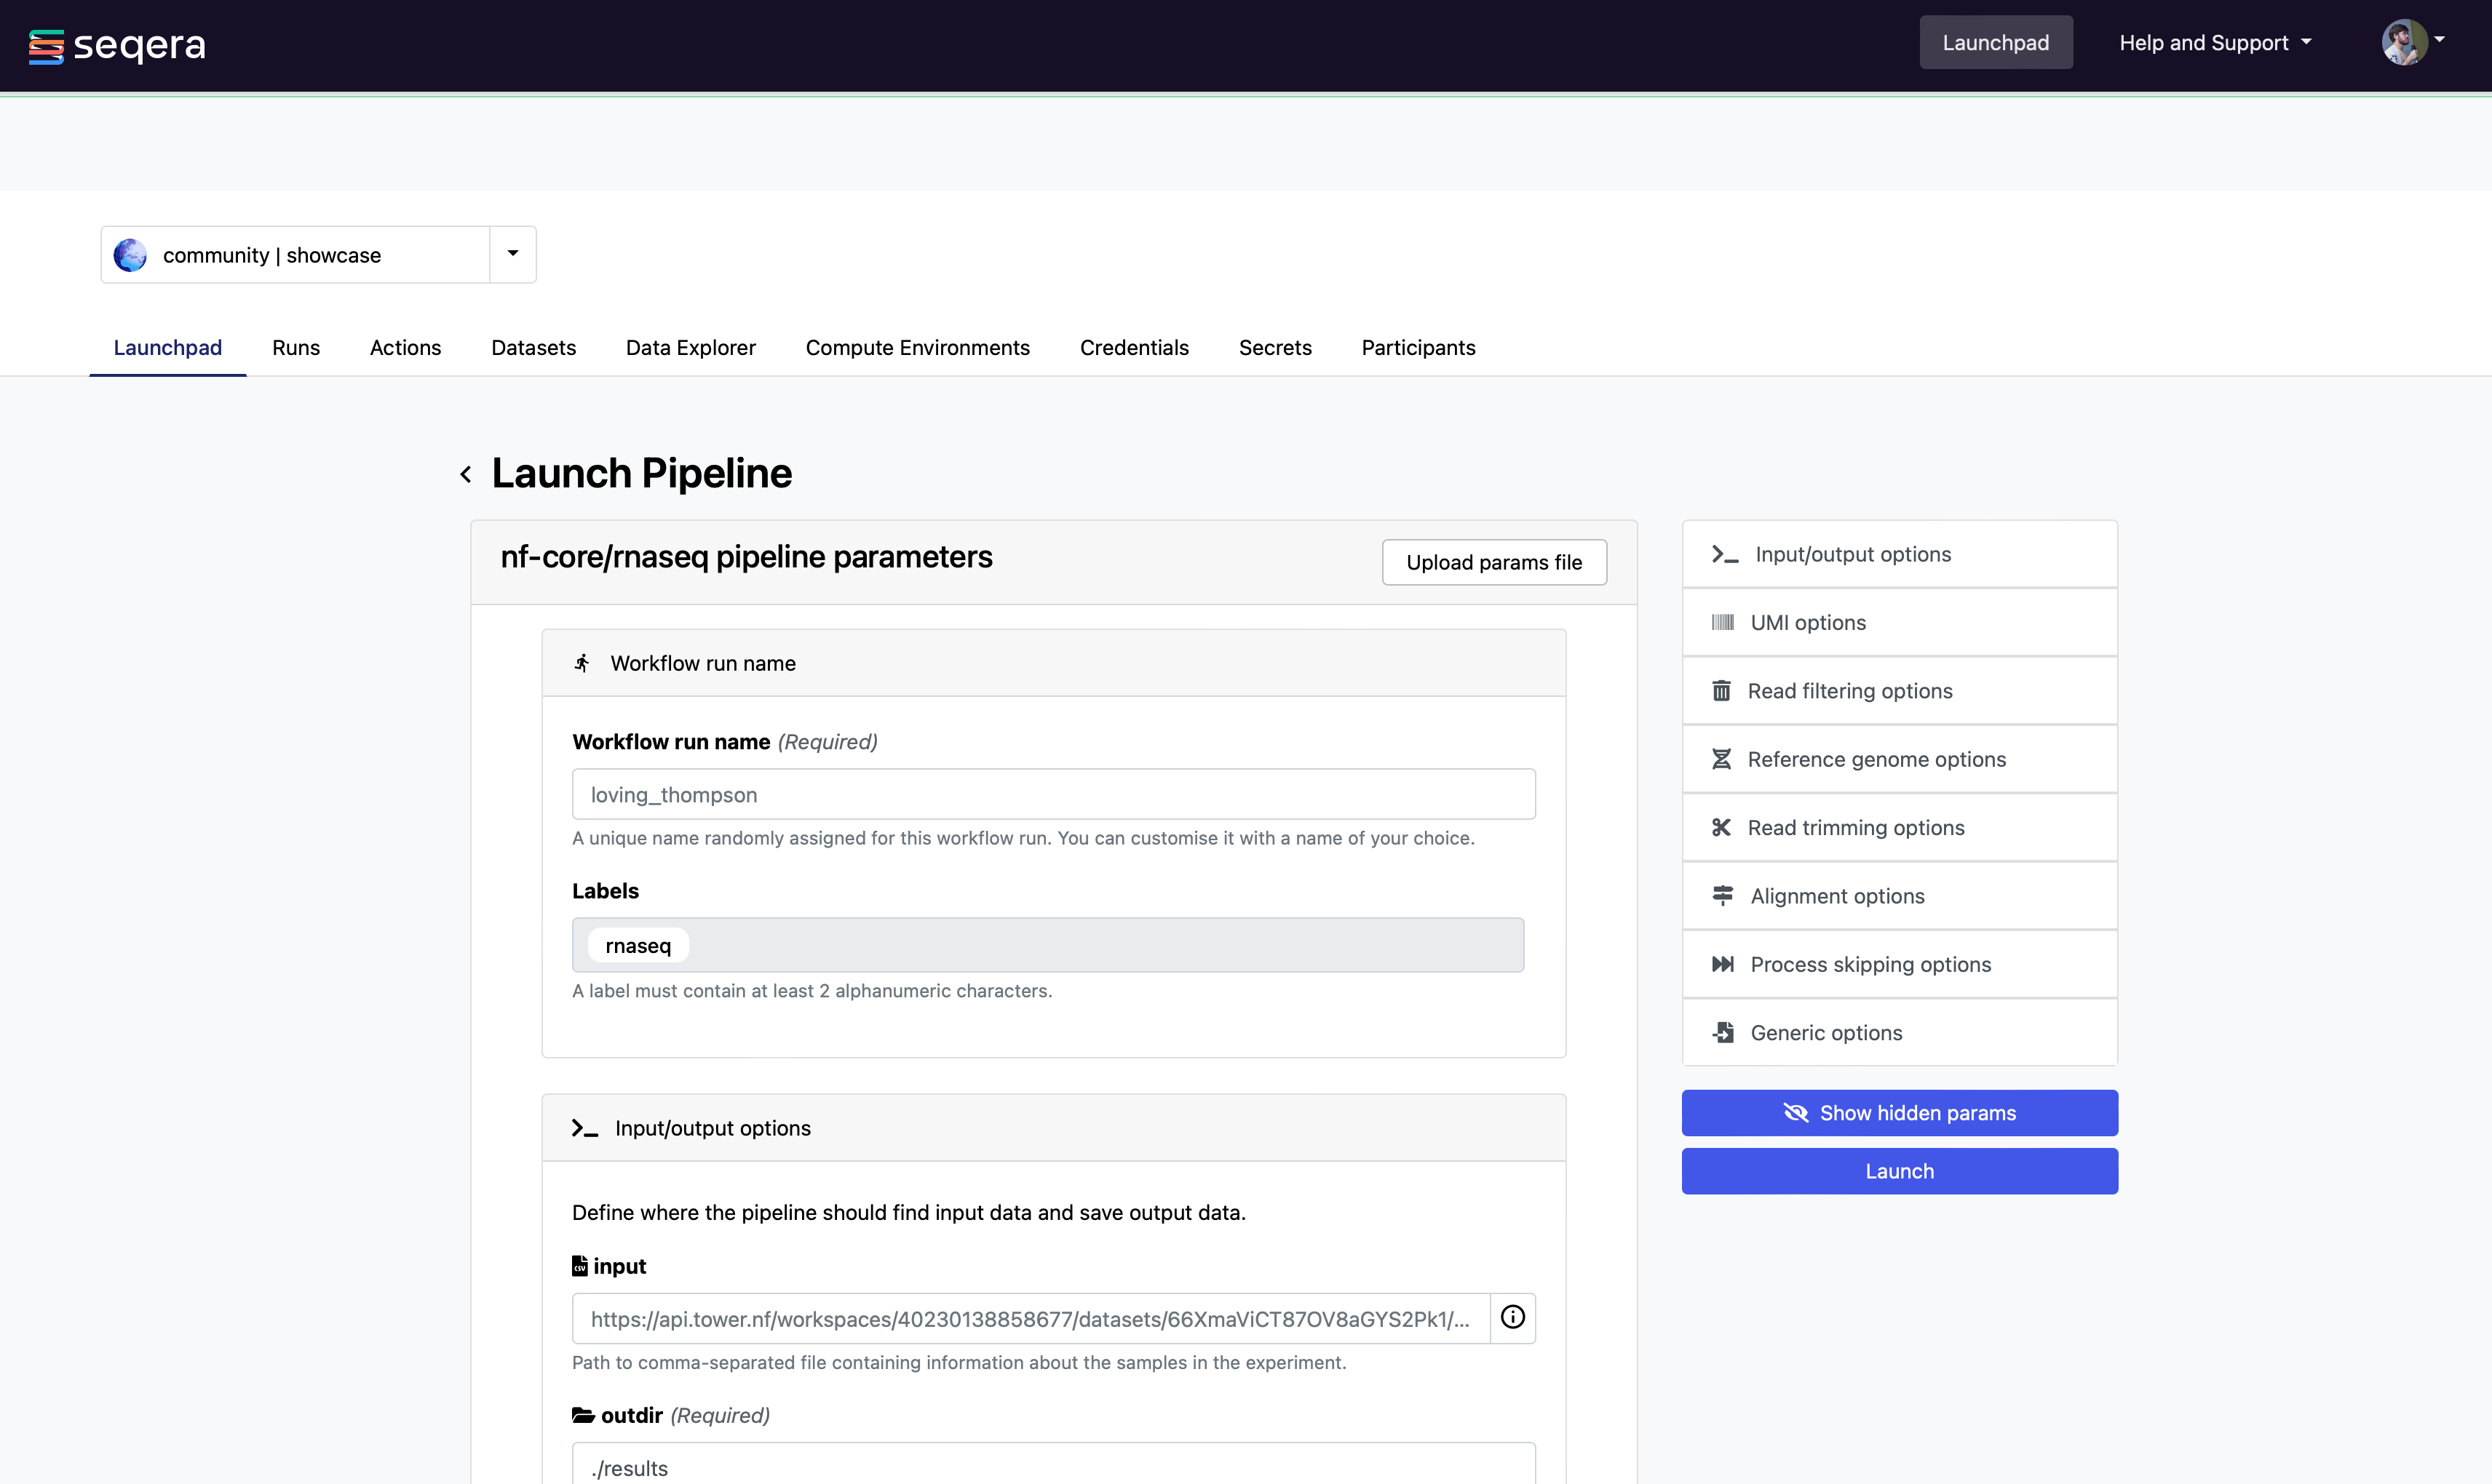The width and height of the screenshot is (2492, 1484).
Task: Open the Data Explorer tab
Action: point(690,348)
